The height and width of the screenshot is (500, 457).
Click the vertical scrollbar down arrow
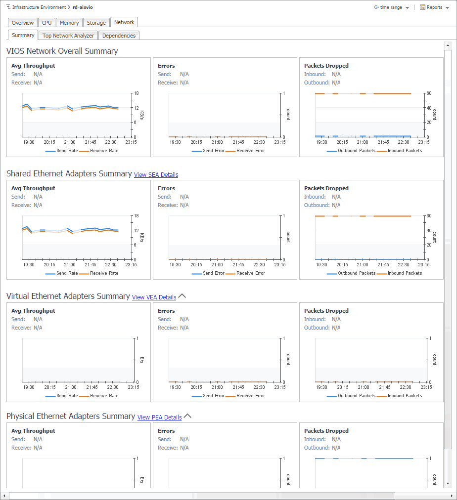pyautogui.click(x=448, y=483)
